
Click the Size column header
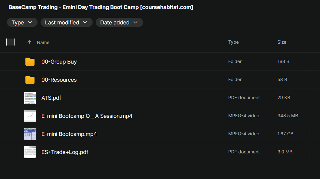[x=282, y=42]
